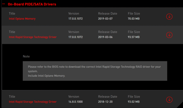The height and width of the screenshot is (108, 183).
Task: Download Intel Optane Memory driver via arrow icon
Action: pos(169,16)
